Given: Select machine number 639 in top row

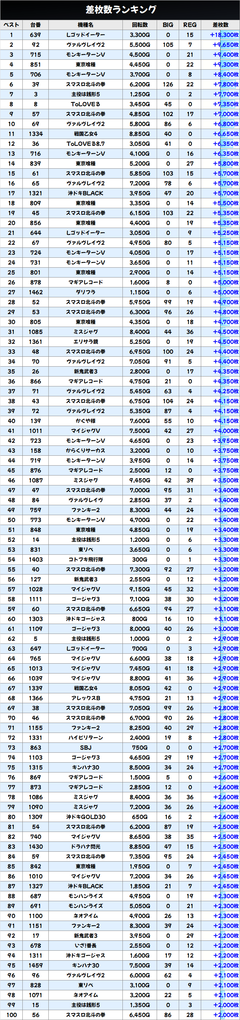Looking at the screenshot, I should pos(36,35).
